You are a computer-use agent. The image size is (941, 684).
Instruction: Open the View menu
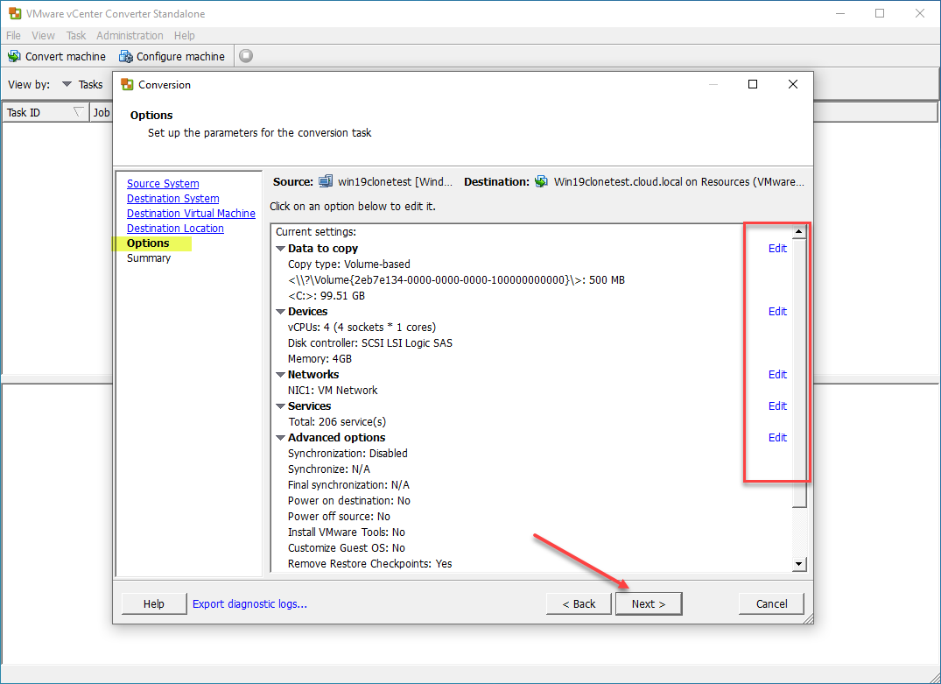tap(43, 35)
